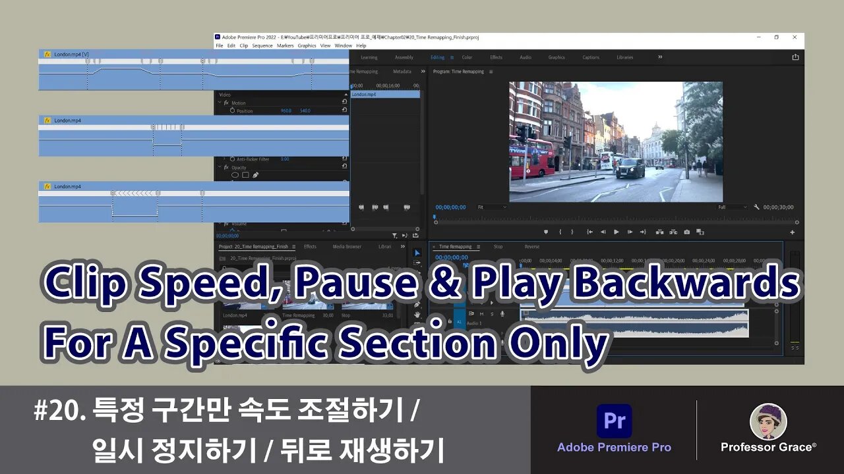
Task: Add a marker in the Program monitor
Action: click(546, 232)
